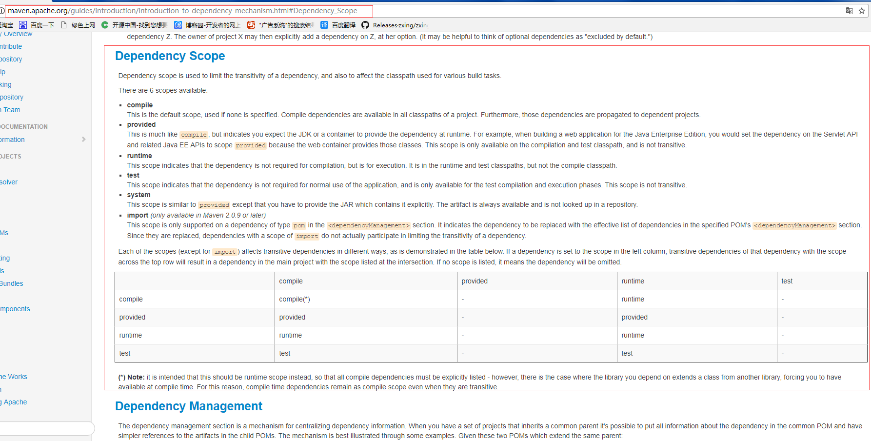Screen dimensions: 871x441
Task: Click the inline 'compile' code word
Action: tap(194, 135)
